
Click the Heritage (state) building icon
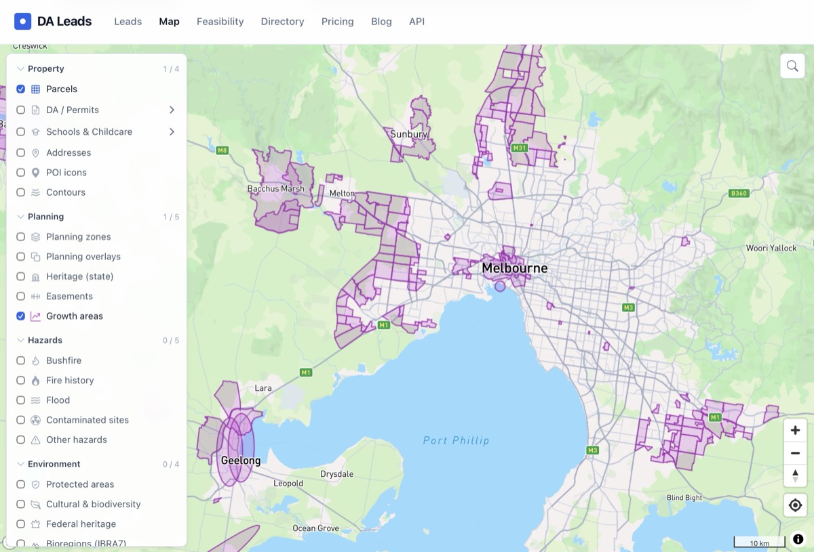[36, 276]
